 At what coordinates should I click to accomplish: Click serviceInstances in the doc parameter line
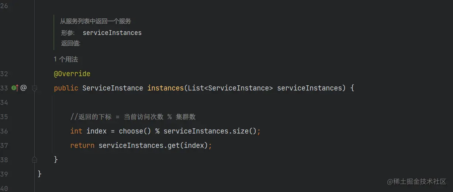[112, 33]
